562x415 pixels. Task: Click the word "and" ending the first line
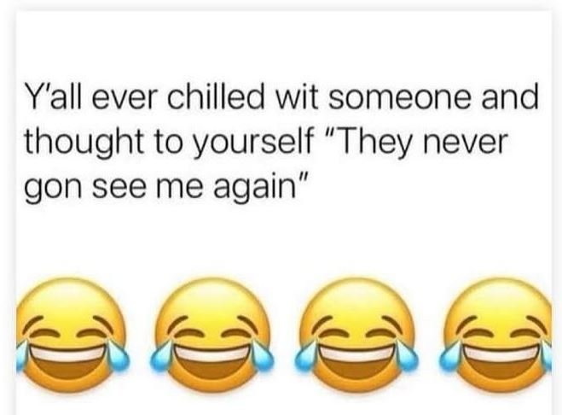509,97
